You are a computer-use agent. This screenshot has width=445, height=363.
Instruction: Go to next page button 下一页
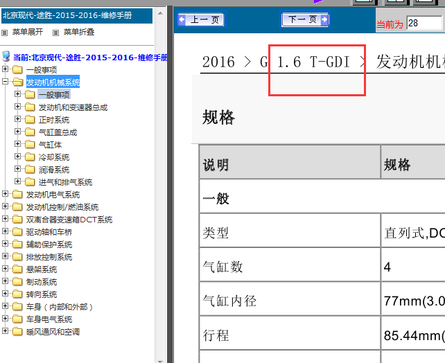coord(305,19)
